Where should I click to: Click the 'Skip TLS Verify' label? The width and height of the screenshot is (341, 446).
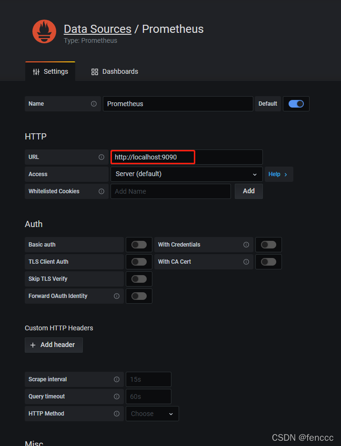48,279
